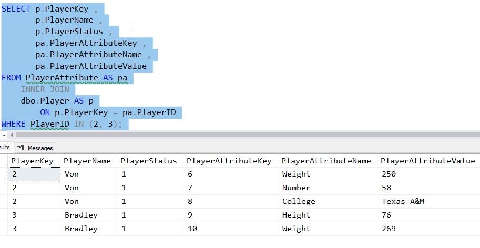Viewport: 480px width, 248px height.
Task: Click the cell containing Texas A&M
Action: 428,202
